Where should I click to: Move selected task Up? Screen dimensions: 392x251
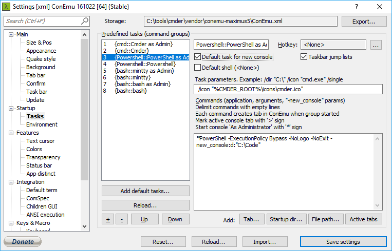click(x=144, y=219)
